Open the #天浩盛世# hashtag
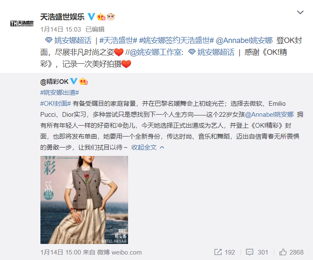Image resolution: width=313 pixels, height=260 pixels. [118, 40]
